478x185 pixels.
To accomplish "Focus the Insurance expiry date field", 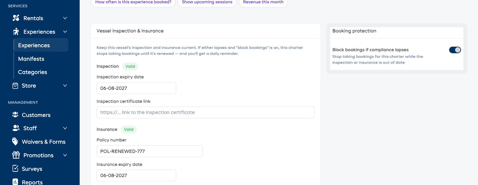I will coord(136,175).
